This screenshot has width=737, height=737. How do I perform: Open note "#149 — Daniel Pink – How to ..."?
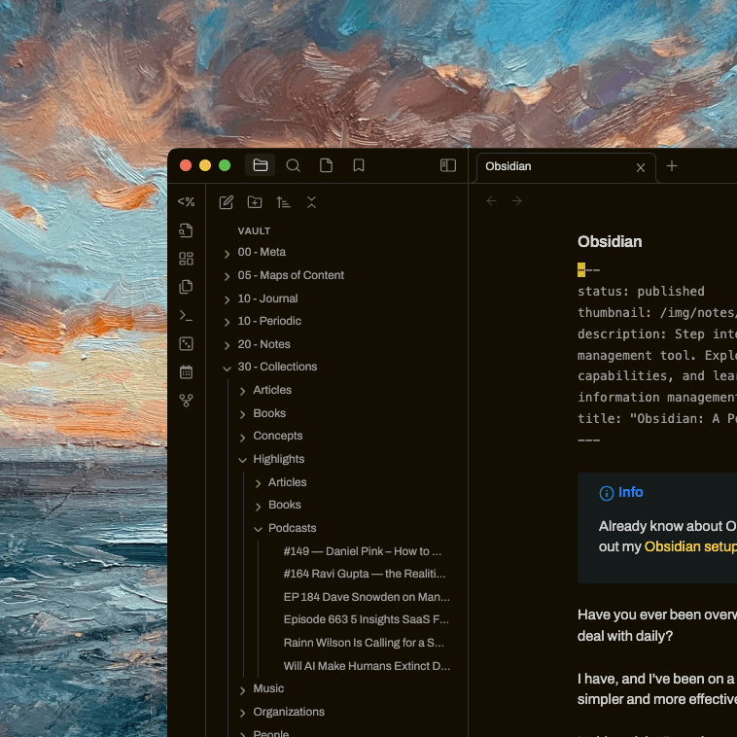363,551
